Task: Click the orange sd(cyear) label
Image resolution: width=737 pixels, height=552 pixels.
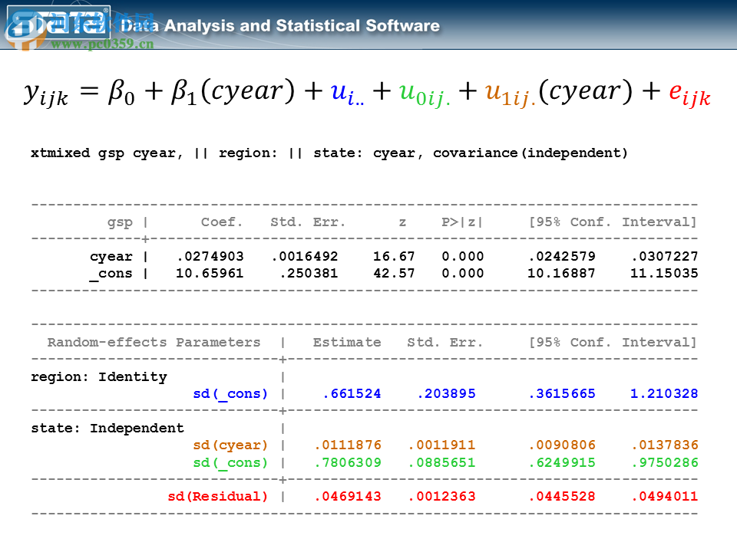Action: click(231, 445)
